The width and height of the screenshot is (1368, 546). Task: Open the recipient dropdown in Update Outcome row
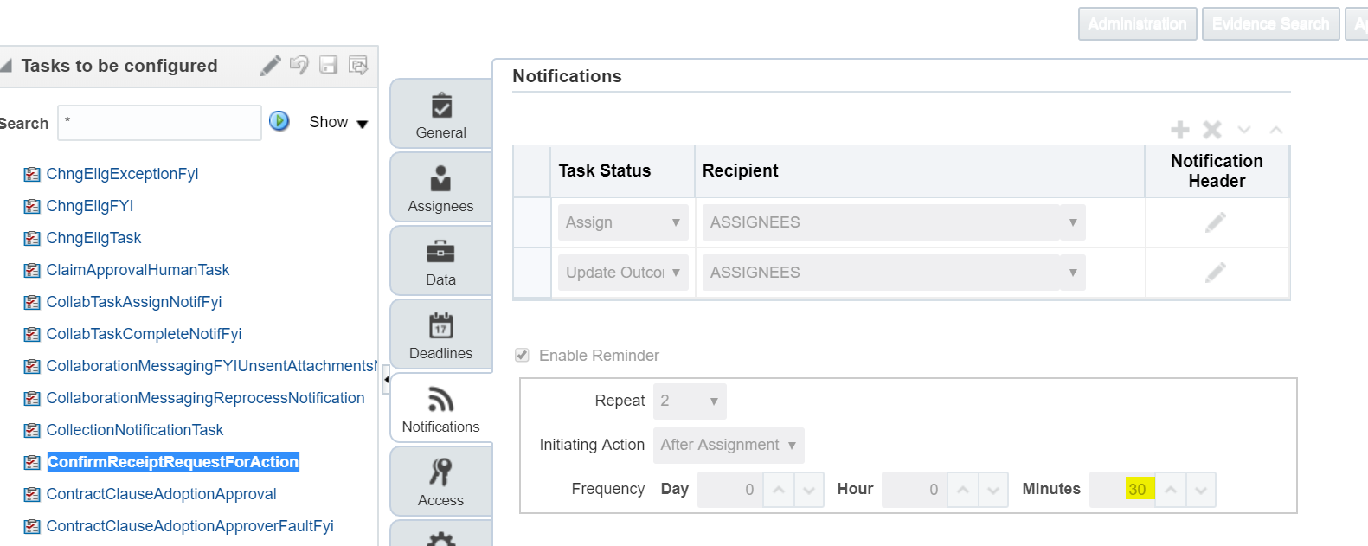pyautogui.click(x=894, y=273)
